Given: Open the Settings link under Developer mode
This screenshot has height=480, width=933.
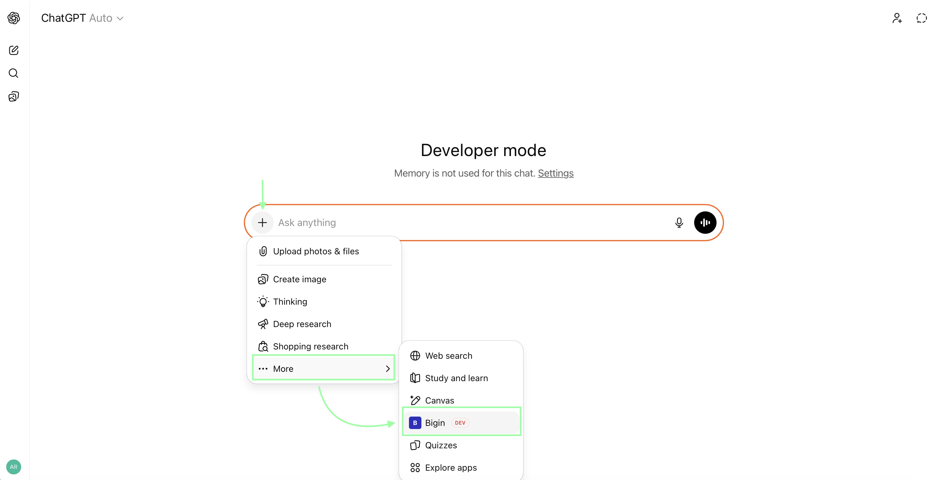Looking at the screenshot, I should (x=555, y=173).
